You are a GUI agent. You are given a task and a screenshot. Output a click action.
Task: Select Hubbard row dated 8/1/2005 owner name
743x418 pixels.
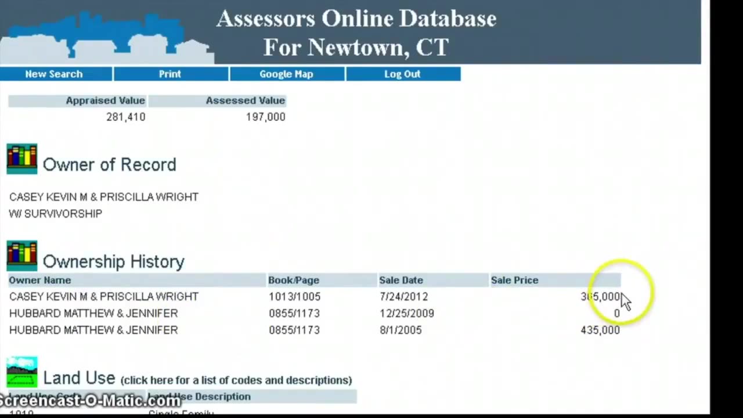pos(93,330)
